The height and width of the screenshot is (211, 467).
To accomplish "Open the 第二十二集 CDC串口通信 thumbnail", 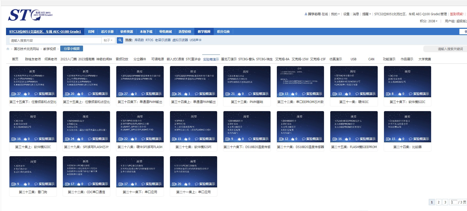I will tap(86, 172).
